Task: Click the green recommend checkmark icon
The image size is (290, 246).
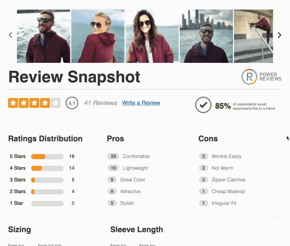Action: pyautogui.click(x=203, y=105)
